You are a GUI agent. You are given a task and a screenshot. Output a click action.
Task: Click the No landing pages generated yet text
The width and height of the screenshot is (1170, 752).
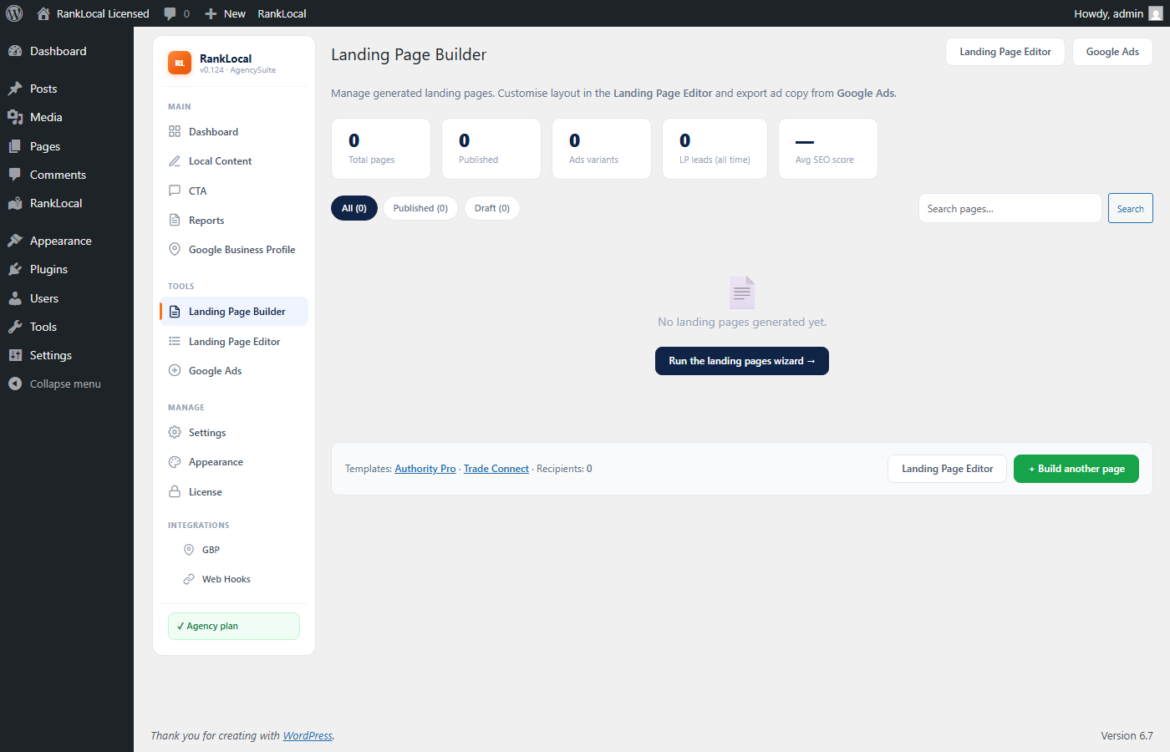[742, 322]
